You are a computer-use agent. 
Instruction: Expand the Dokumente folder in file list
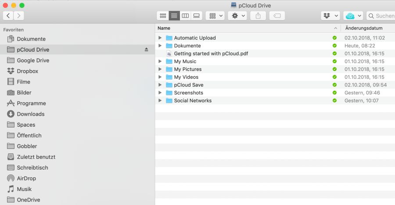click(x=160, y=46)
